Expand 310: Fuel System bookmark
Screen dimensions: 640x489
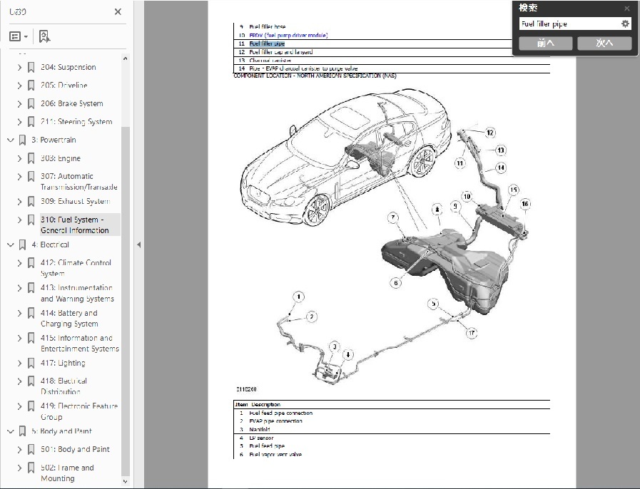(19, 220)
